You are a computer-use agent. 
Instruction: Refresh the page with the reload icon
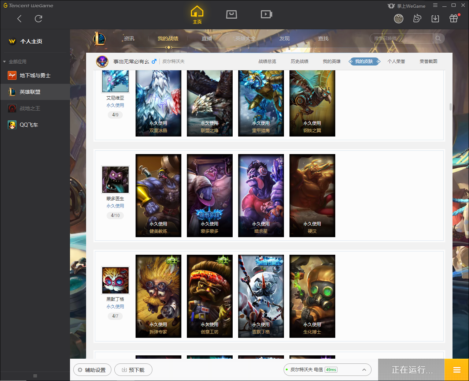(38, 19)
